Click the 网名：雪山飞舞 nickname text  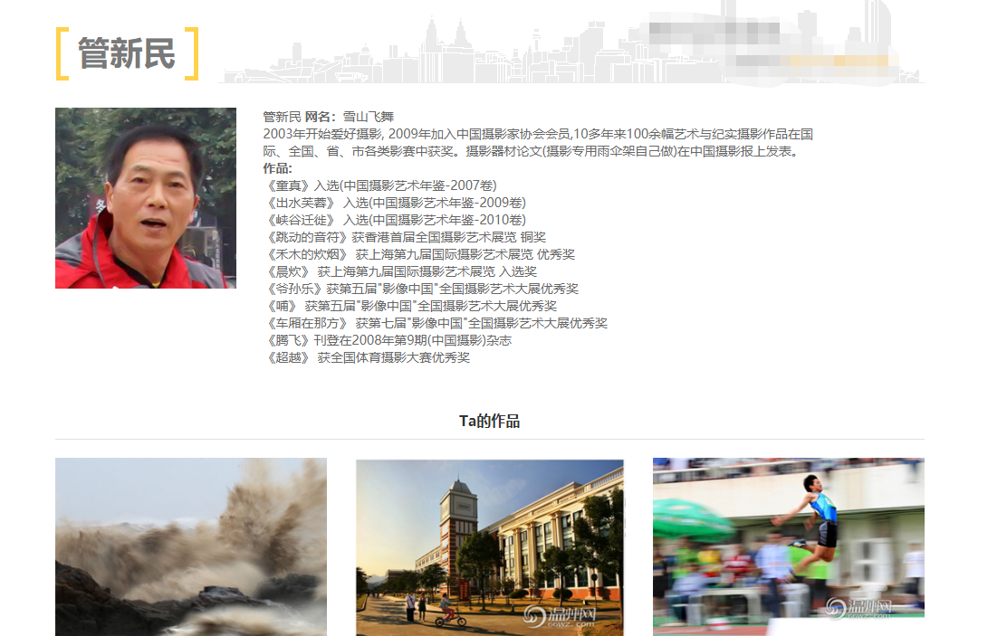(350, 117)
